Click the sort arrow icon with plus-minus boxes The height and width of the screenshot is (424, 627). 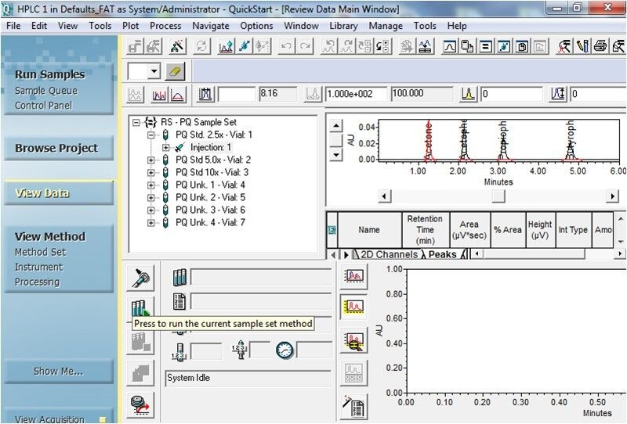point(382,46)
